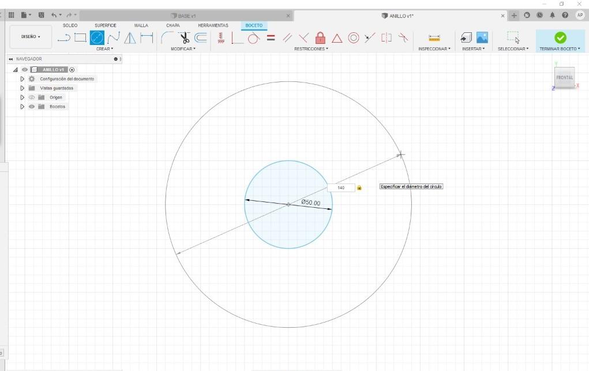Screen dimensions: 589x371
Task: Switch to the SUPERFICIE ribbon tab
Action: pos(106,25)
